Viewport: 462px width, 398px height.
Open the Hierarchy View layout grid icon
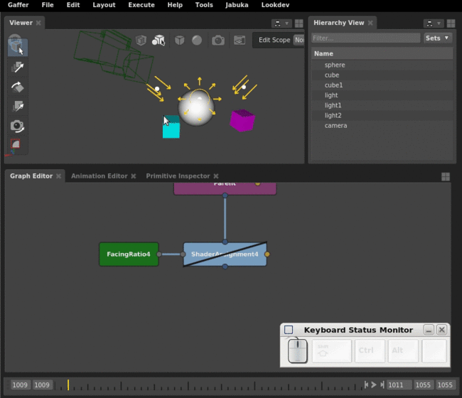[x=451, y=23]
